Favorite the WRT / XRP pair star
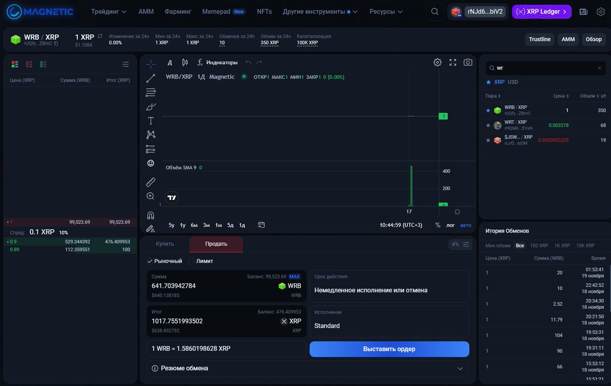This screenshot has width=611, height=386. click(x=488, y=125)
